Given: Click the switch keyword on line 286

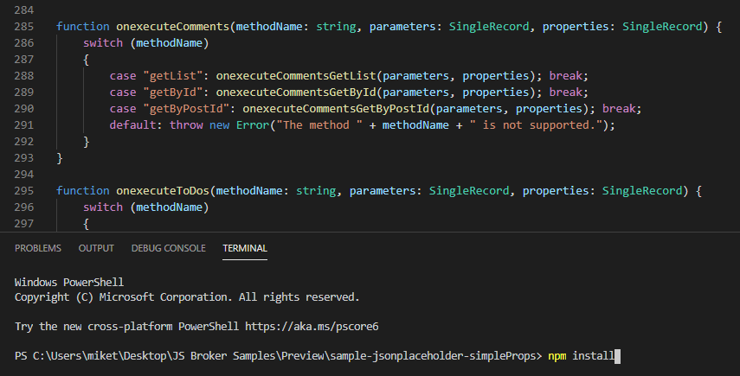Looking at the screenshot, I should click(103, 43).
